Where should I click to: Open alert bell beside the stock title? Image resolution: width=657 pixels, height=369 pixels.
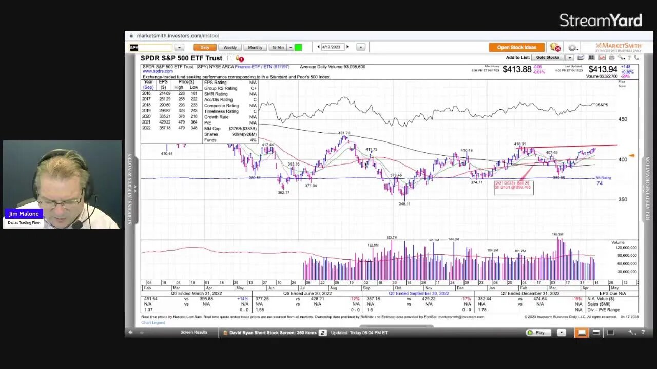click(239, 58)
